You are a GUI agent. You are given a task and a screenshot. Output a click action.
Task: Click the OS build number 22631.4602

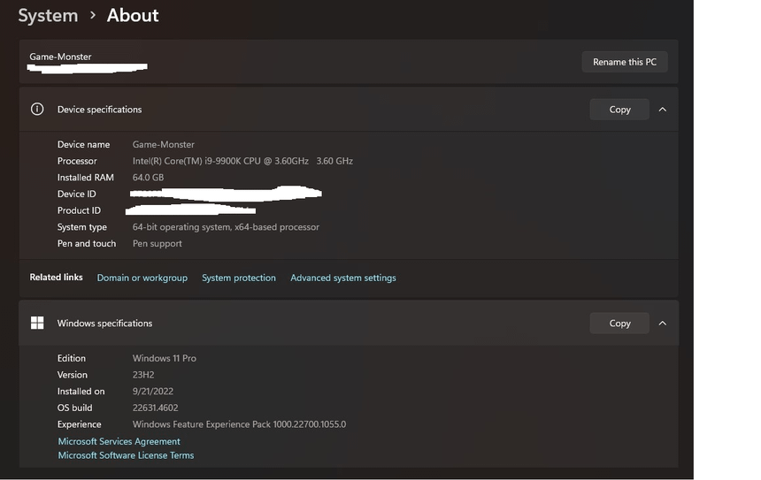point(155,408)
